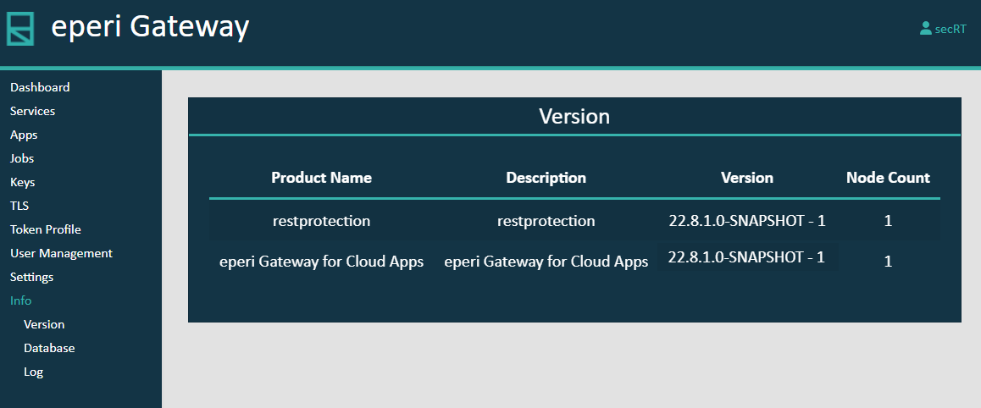
Task: Open the Token Profile page
Action: pos(46,229)
